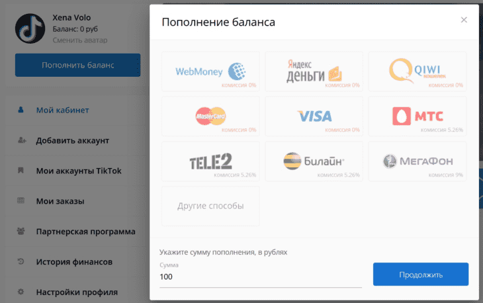
Task: Choose VISA card payment
Action: coord(314,116)
